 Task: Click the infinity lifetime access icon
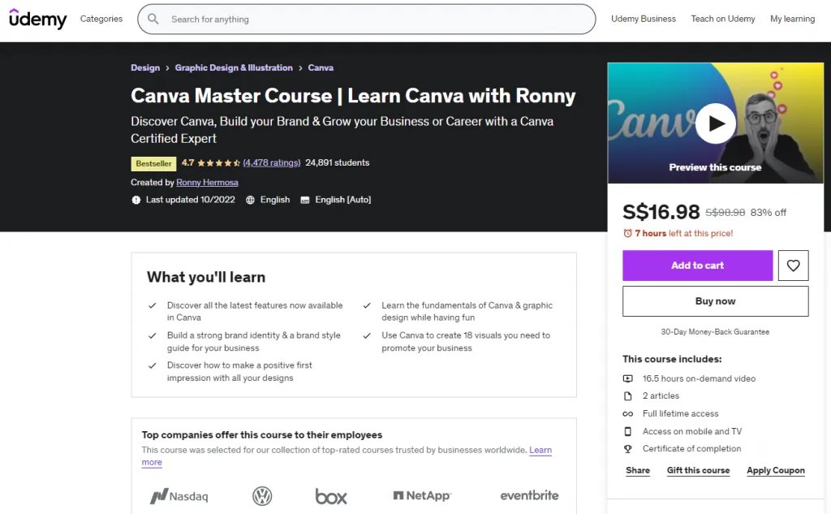[x=627, y=414]
